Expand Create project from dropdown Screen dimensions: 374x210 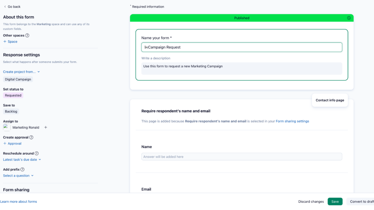point(22,72)
